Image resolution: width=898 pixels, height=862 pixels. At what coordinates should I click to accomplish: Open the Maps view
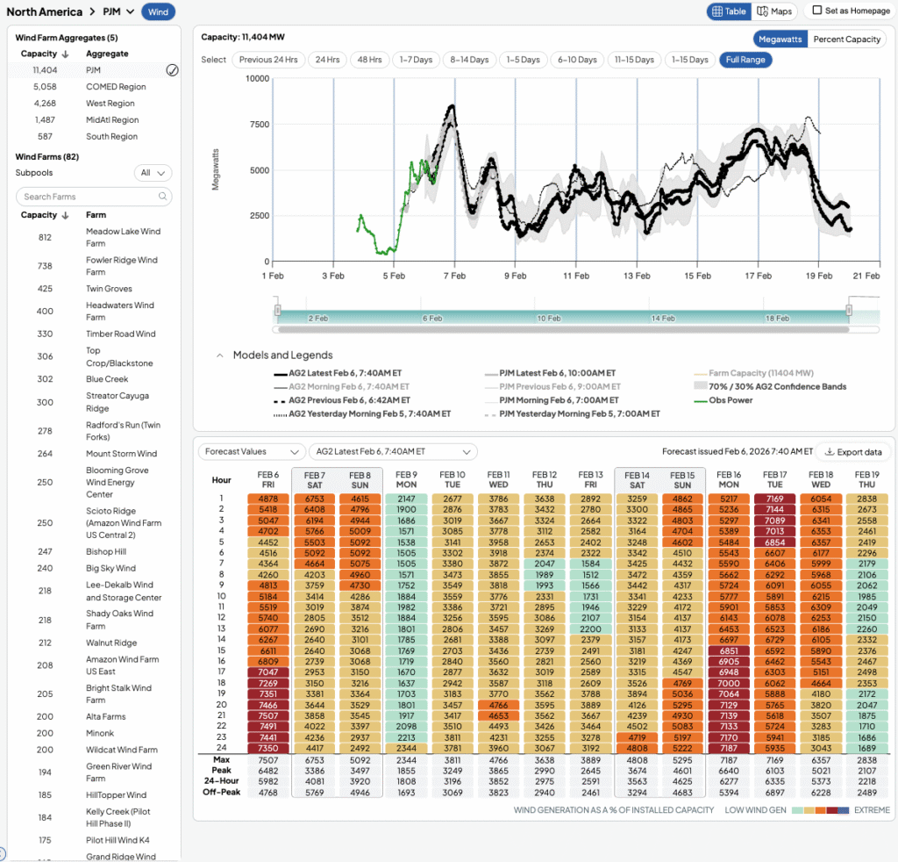coord(774,11)
